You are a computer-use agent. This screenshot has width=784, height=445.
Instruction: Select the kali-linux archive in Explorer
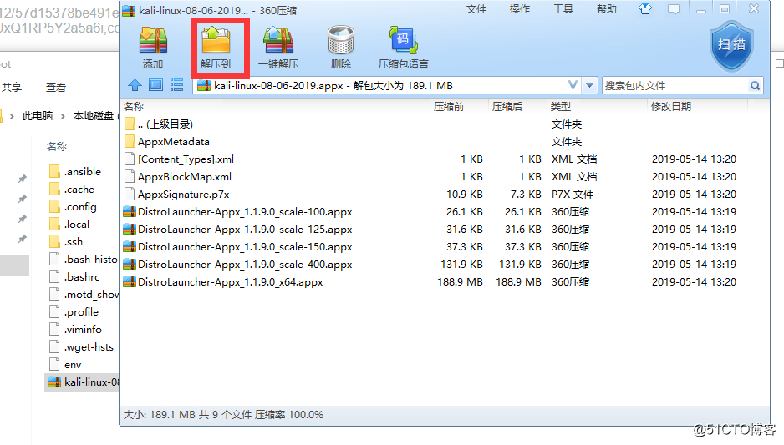point(82,382)
